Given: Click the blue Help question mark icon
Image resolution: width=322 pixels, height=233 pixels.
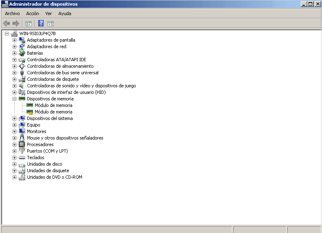Looking at the screenshot, I should [x=41, y=23].
